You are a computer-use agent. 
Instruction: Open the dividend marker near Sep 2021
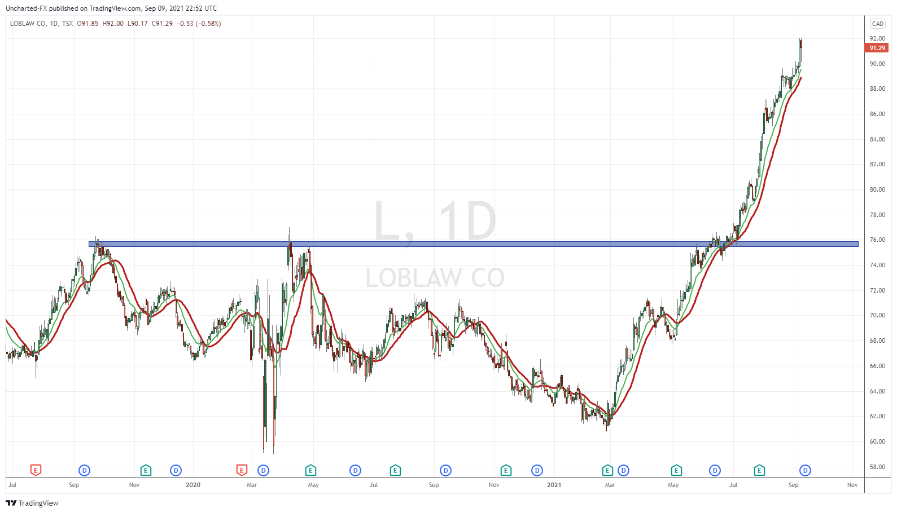(x=805, y=470)
